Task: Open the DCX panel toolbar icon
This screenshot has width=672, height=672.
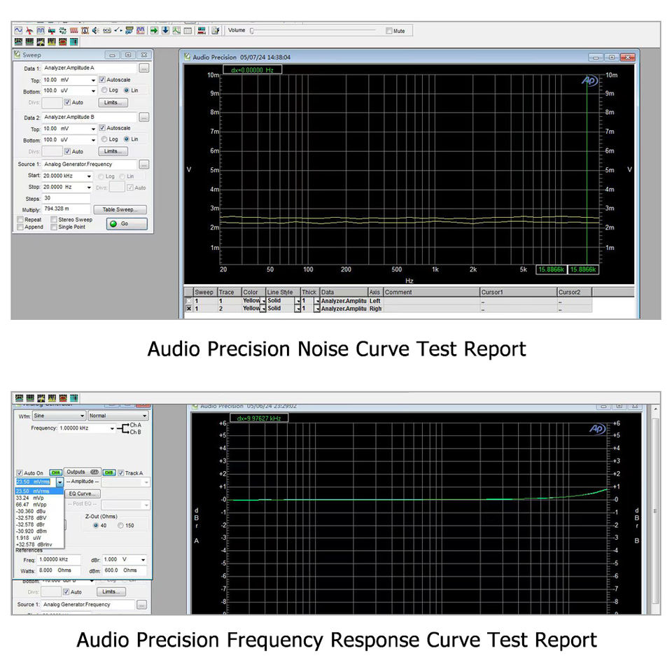Action: click(x=106, y=30)
